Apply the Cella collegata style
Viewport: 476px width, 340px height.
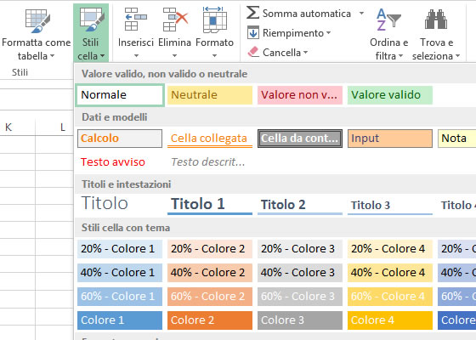pyautogui.click(x=210, y=139)
